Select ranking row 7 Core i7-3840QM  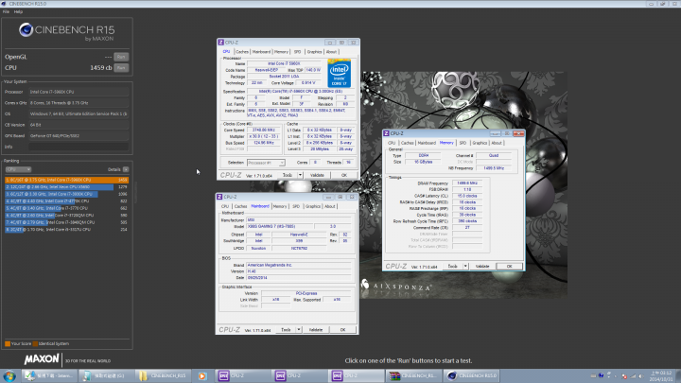[66, 222]
